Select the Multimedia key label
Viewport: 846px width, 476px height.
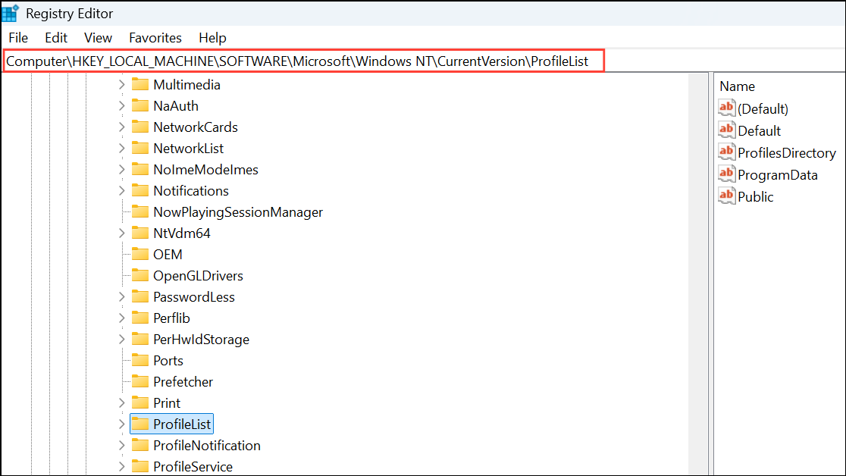pyautogui.click(x=186, y=85)
